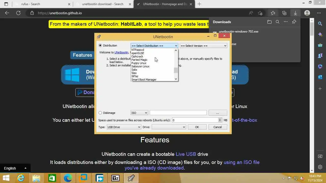326x183 pixels.
Task: Open a new browser tab
Action: coord(199,4)
